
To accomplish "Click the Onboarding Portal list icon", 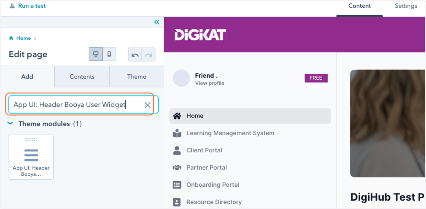I will pyautogui.click(x=177, y=185).
